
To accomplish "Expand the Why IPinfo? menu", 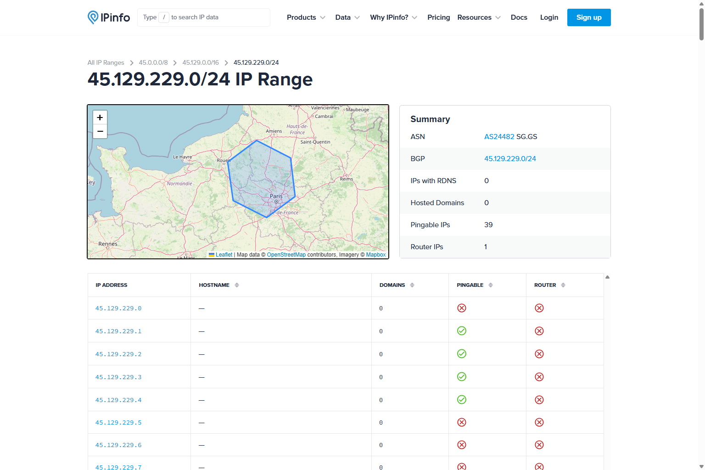I will coord(393,17).
